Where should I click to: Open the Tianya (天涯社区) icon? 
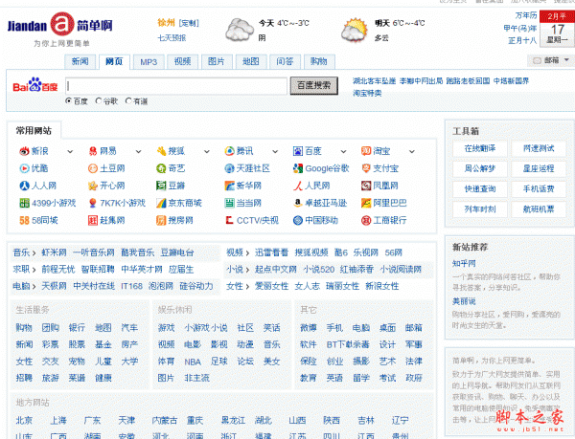[x=229, y=168]
